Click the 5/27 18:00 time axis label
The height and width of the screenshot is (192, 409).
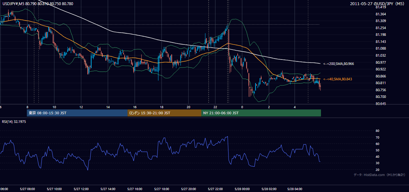coord(162,189)
